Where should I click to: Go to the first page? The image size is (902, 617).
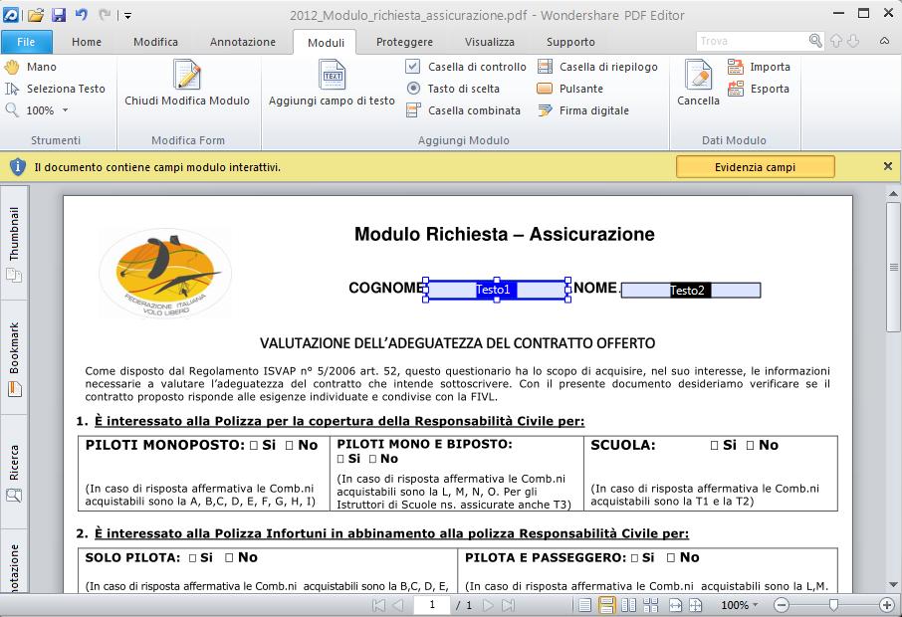coord(378,605)
